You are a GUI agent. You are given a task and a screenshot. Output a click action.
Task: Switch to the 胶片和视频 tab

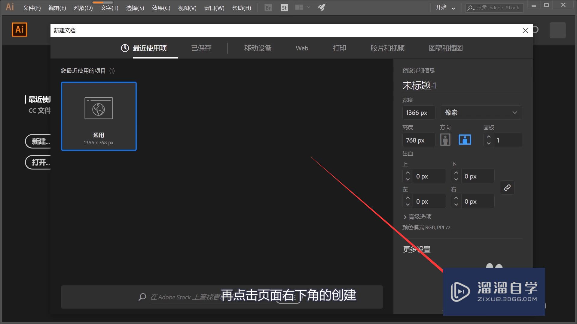388,48
